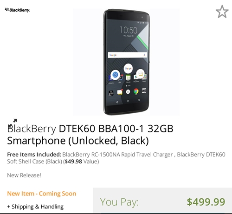Click the calendar icon on phone screen
The height and width of the screenshot is (214, 232).
point(128,78)
